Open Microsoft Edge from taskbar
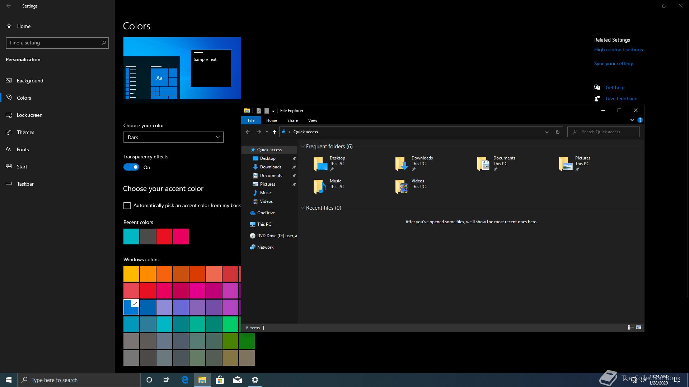The width and height of the screenshot is (689, 387). (x=185, y=380)
